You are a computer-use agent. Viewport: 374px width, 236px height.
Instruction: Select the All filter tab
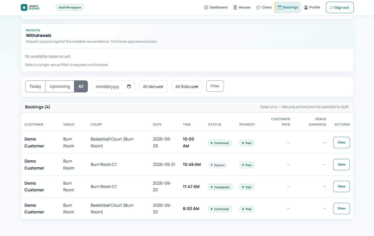coord(81,87)
